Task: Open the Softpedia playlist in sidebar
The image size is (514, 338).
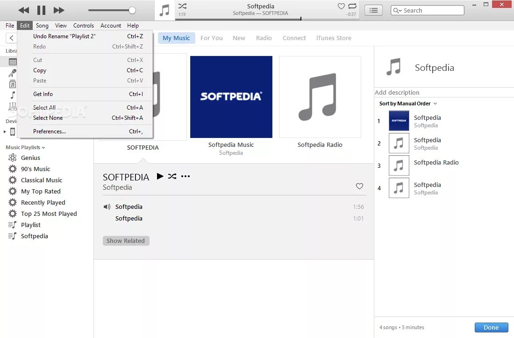Action: pos(34,236)
